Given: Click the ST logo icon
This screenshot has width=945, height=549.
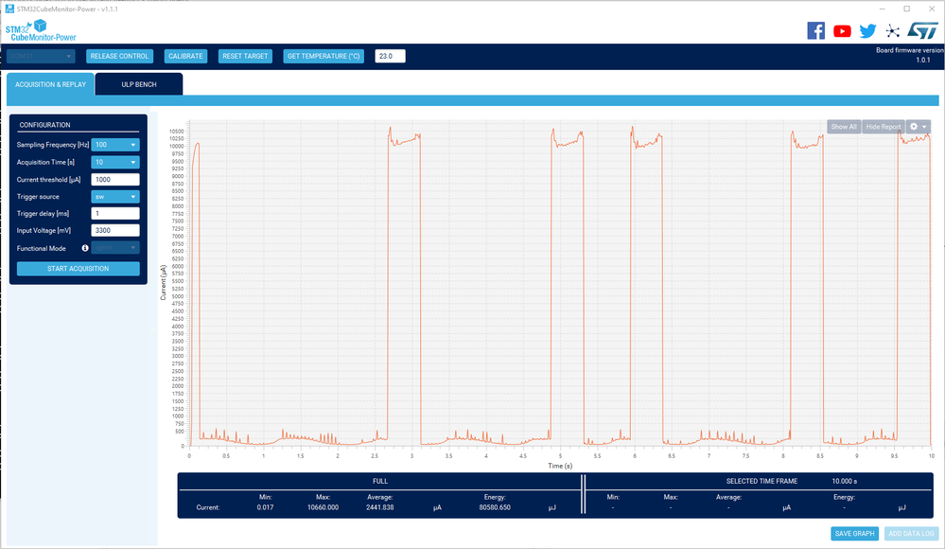Looking at the screenshot, I should click(922, 31).
